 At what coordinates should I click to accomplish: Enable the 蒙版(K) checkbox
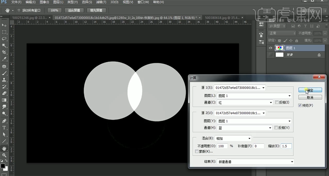tap(197, 151)
